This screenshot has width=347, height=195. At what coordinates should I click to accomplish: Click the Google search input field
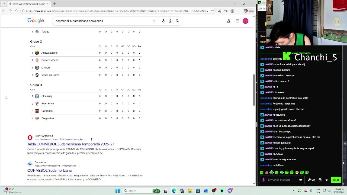click(103, 21)
